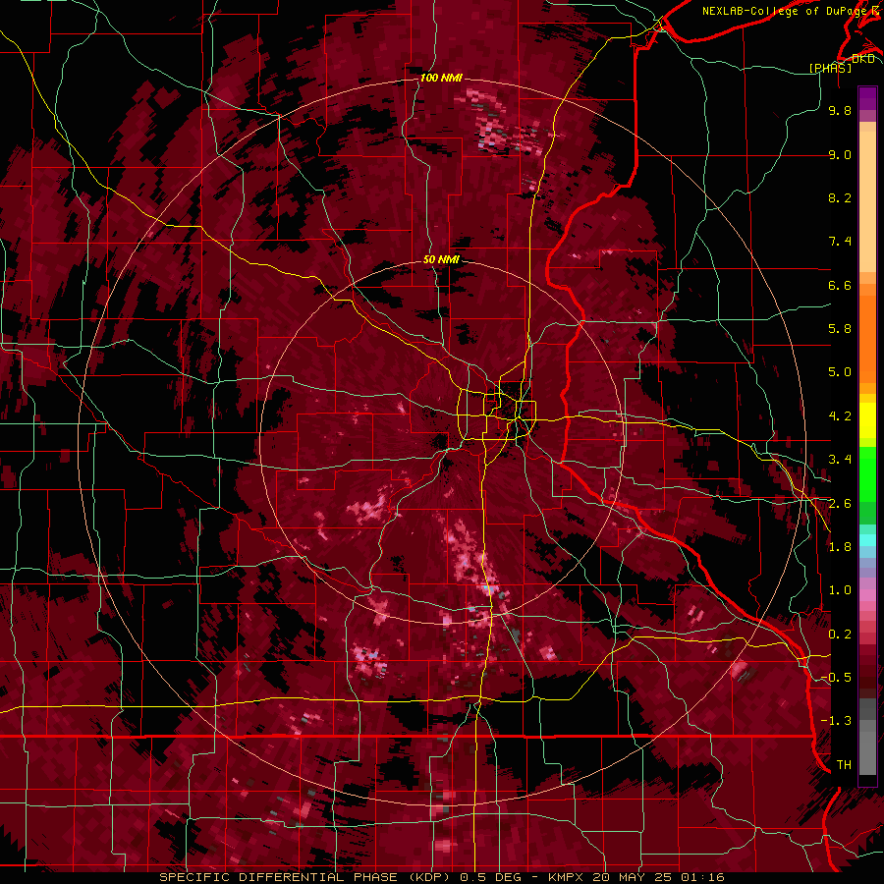
Task: Click the 0.2 legend value
Action: pyautogui.click(x=840, y=635)
